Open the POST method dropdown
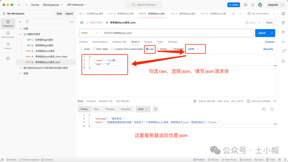The image size is (288, 162). click(90, 33)
